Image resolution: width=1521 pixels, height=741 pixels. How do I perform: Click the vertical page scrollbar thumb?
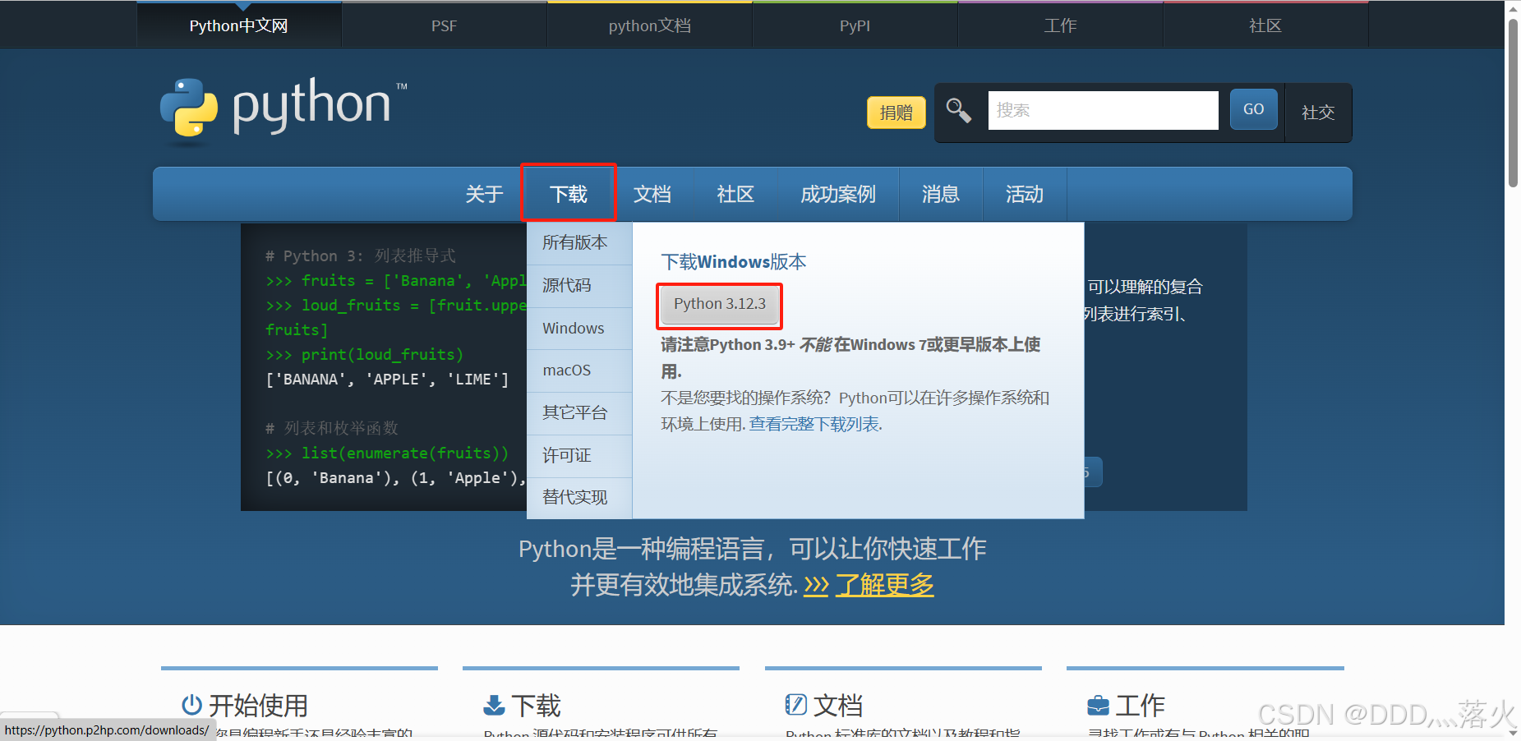pos(1513,103)
